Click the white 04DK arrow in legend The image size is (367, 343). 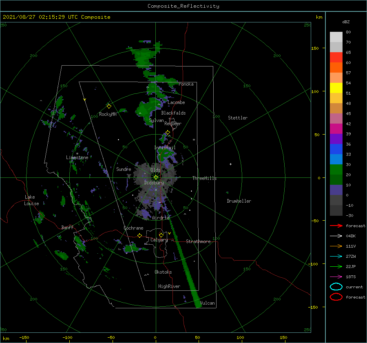tap(336, 236)
